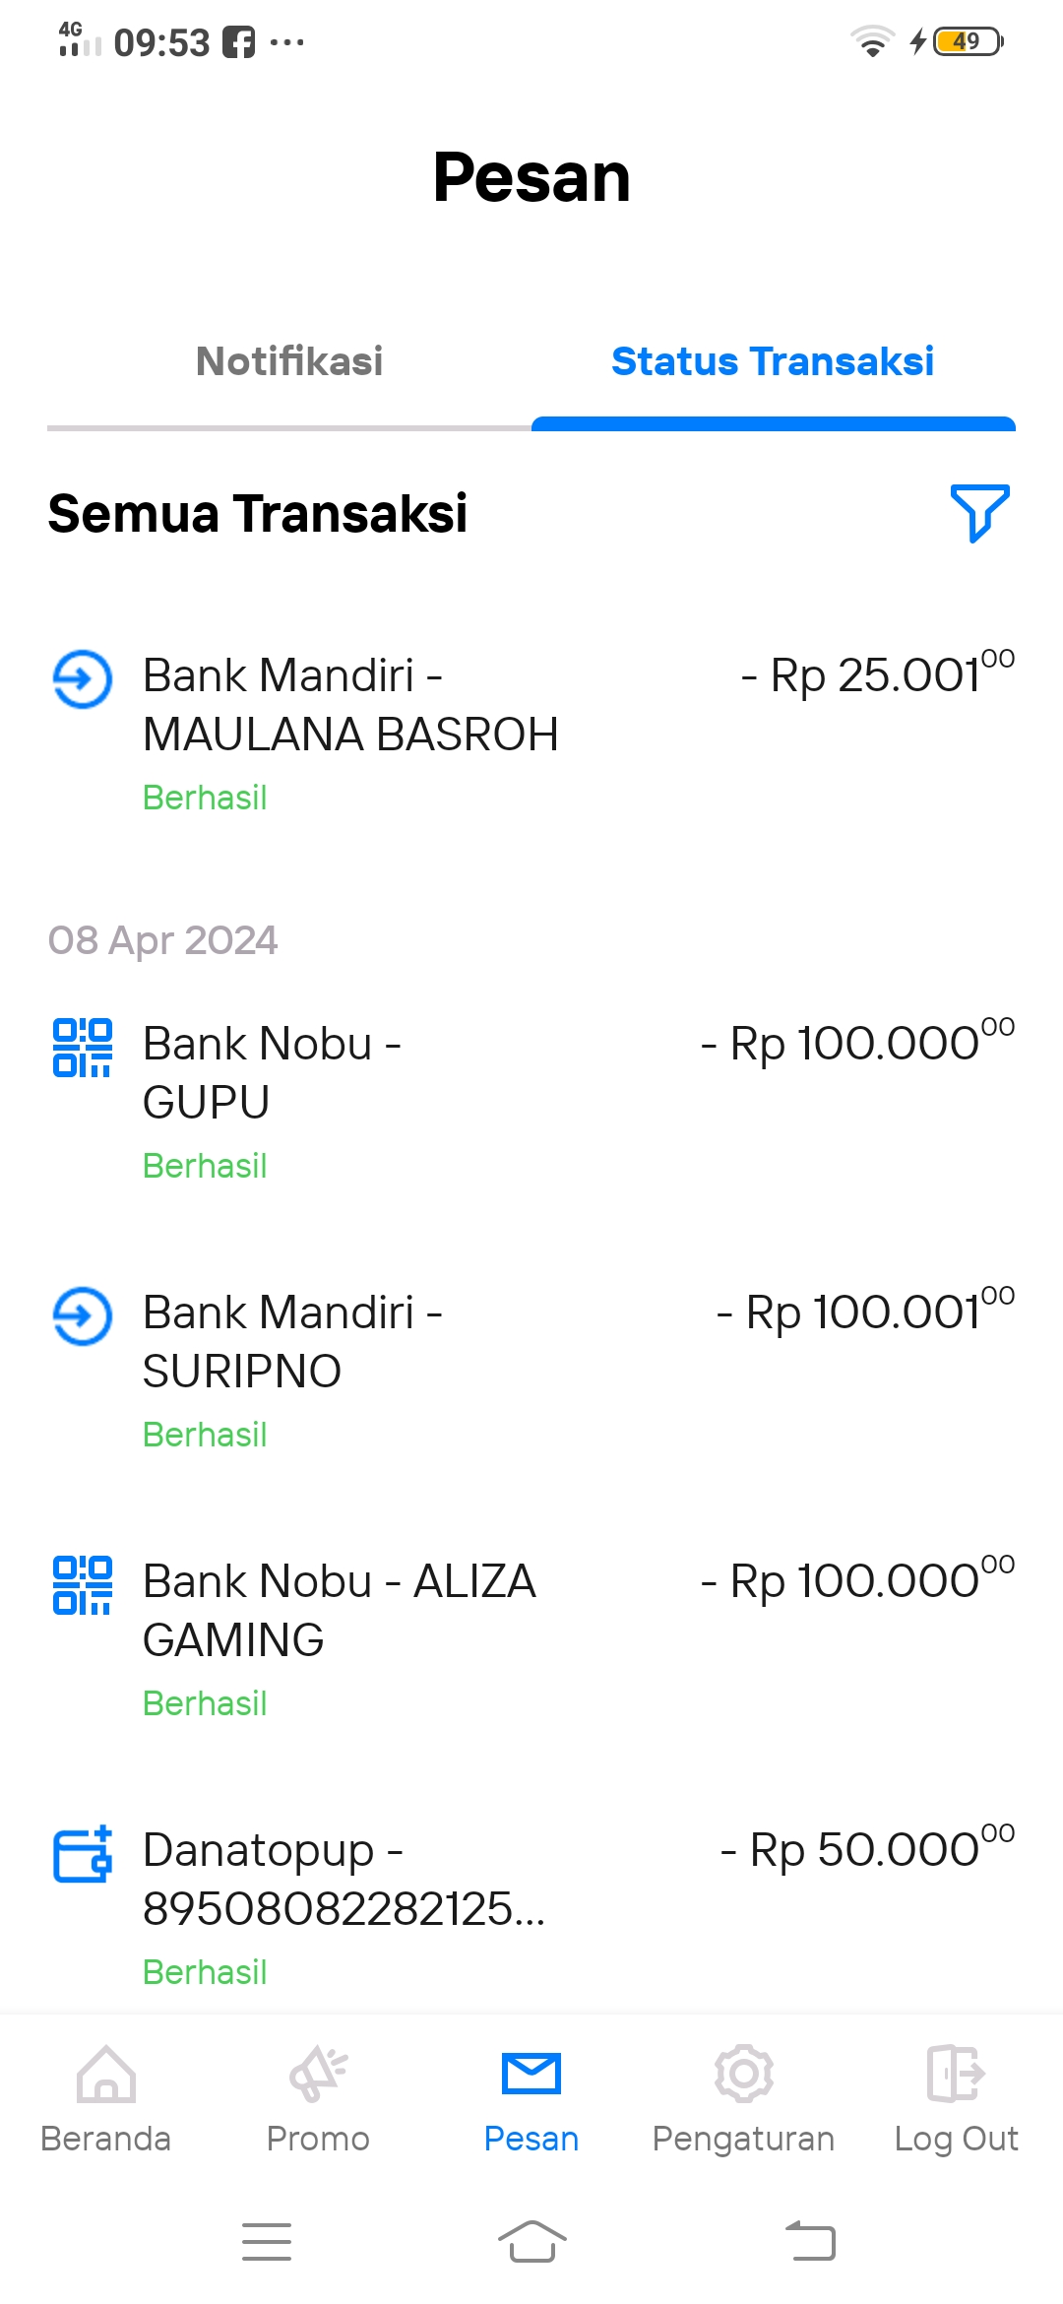Screen dimensions: 1063x2304
Task: Tap transfer icon beside MAULANA BASROH
Action: tap(83, 678)
